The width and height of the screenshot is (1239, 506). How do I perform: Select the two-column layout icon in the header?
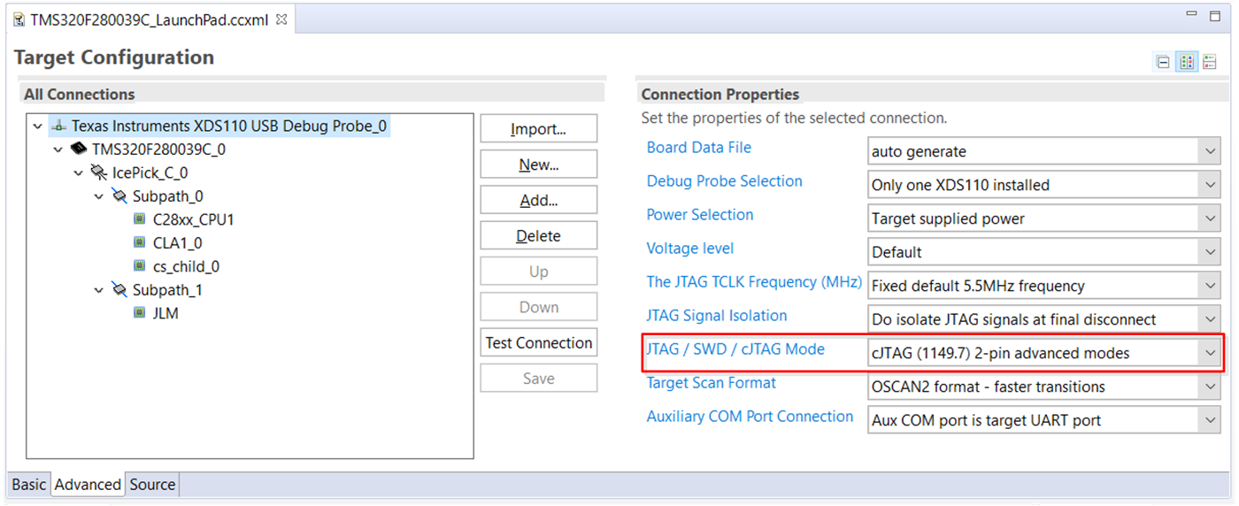click(x=1187, y=62)
